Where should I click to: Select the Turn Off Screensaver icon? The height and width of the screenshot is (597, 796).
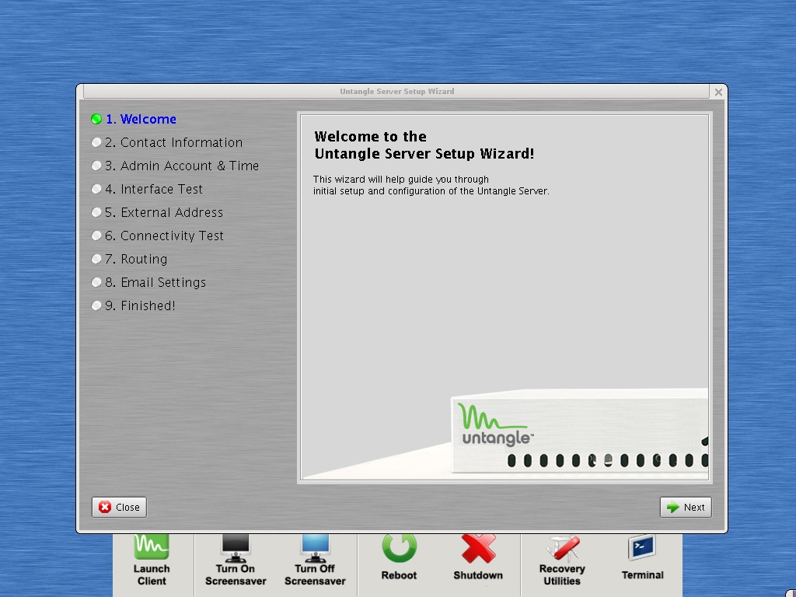(315, 558)
